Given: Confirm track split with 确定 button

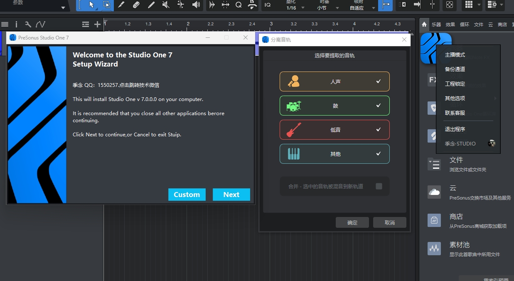Looking at the screenshot, I should click(x=352, y=222).
